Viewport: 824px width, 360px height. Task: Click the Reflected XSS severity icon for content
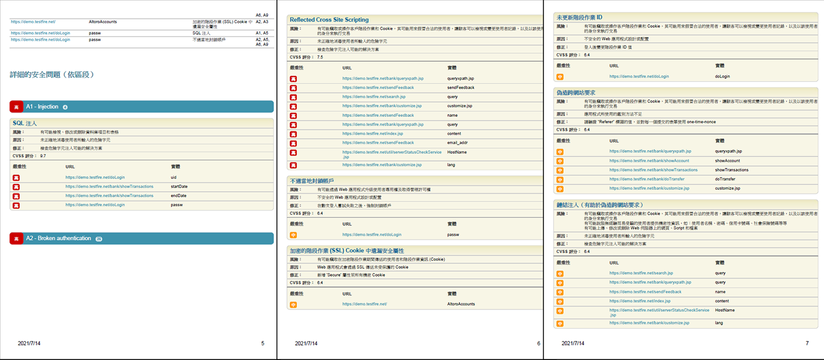pyautogui.click(x=293, y=134)
